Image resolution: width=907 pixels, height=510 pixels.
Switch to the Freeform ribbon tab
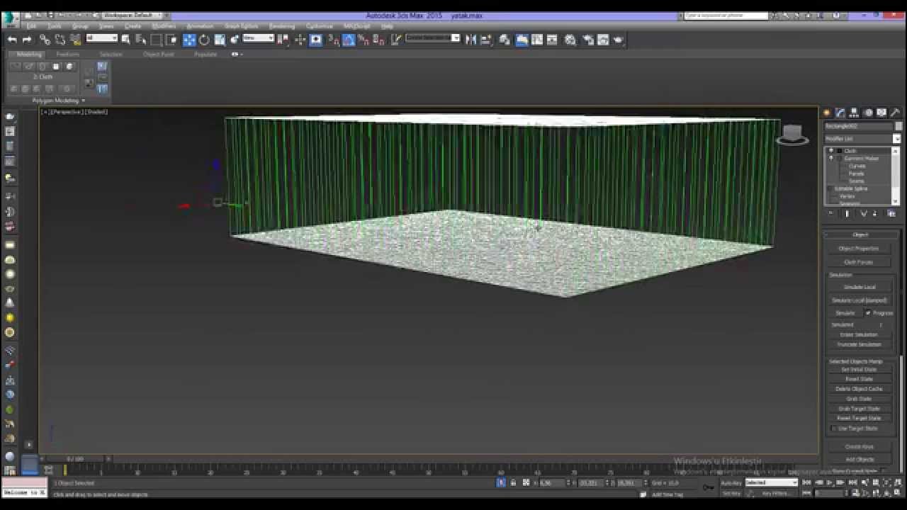point(68,54)
